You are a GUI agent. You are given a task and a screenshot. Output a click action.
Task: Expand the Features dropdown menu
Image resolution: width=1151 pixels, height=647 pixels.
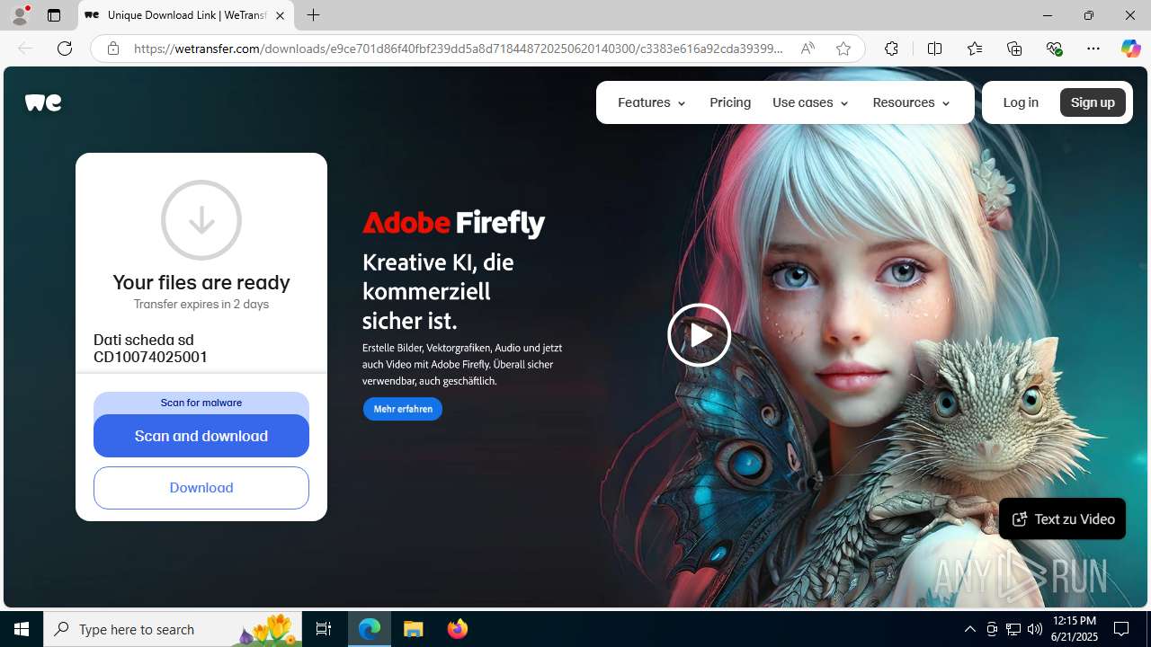[x=652, y=102]
